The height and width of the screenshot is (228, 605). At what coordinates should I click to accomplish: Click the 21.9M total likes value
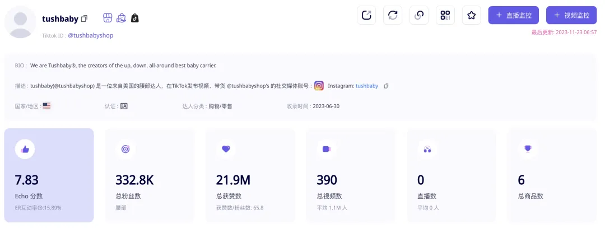click(233, 180)
